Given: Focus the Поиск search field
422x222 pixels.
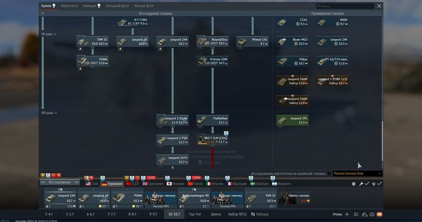Looking at the screenshot, I should (345, 6).
